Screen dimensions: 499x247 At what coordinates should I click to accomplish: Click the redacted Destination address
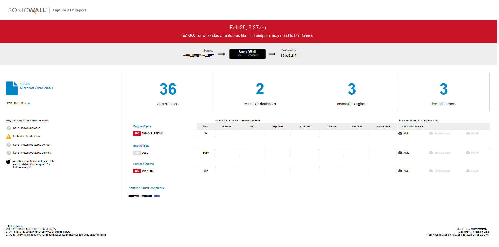[x=289, y=55]
